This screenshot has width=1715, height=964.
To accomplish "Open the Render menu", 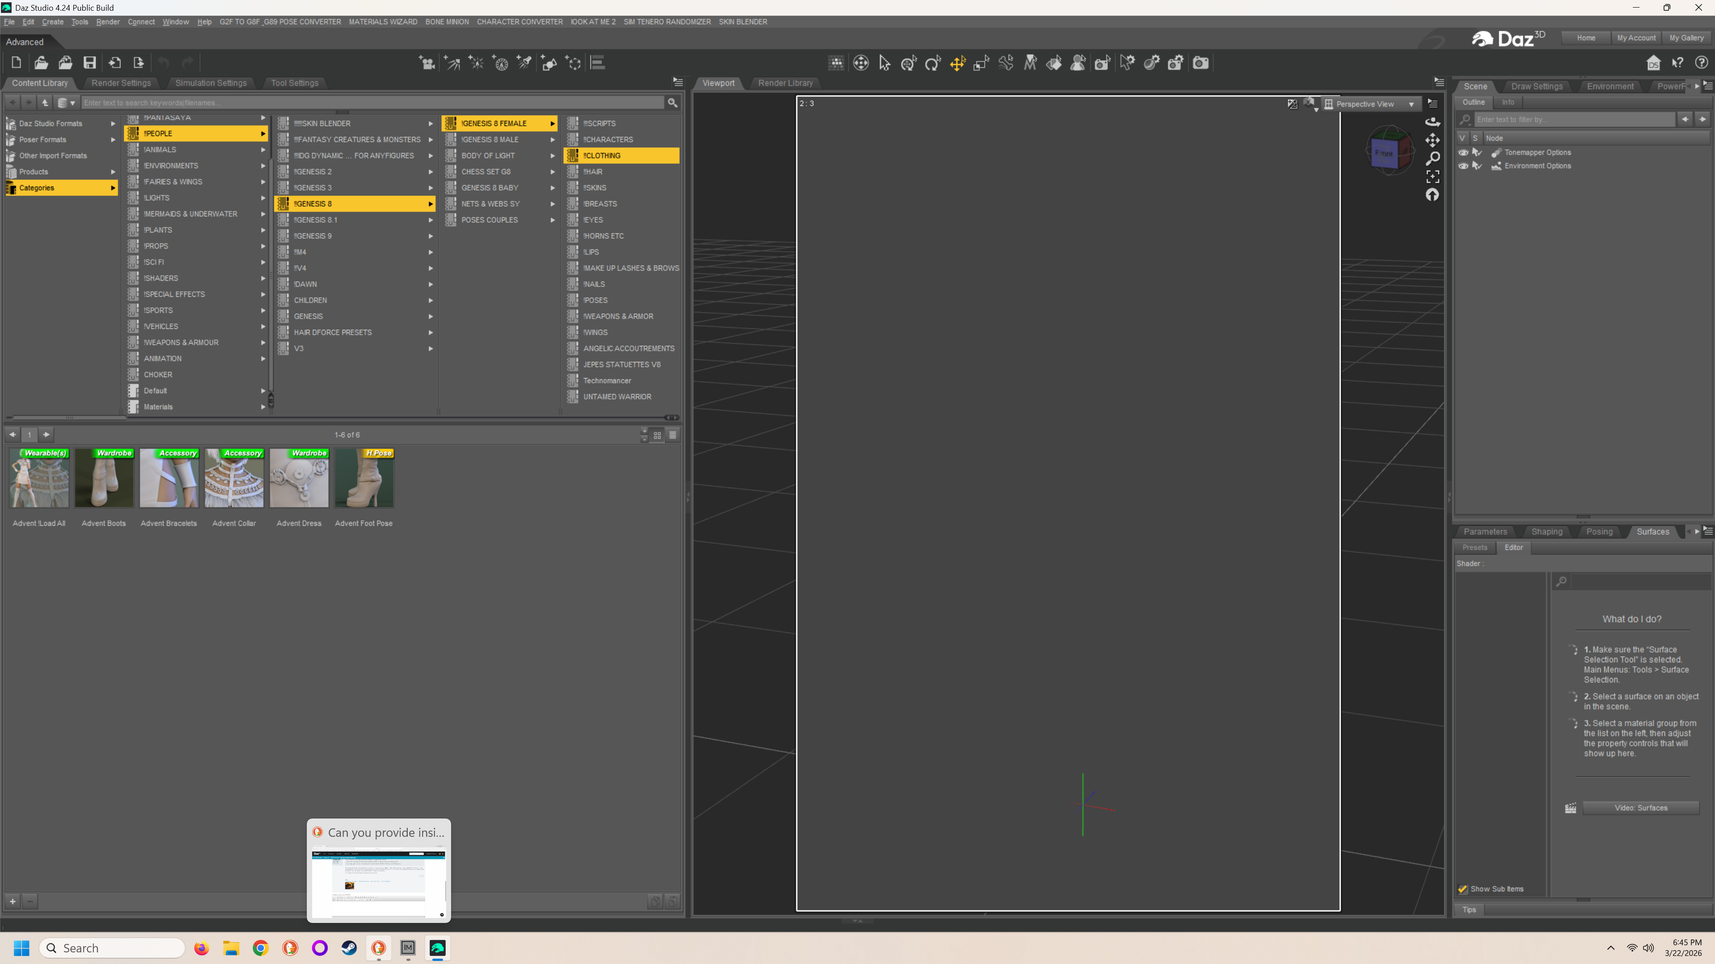I will 107,22.
